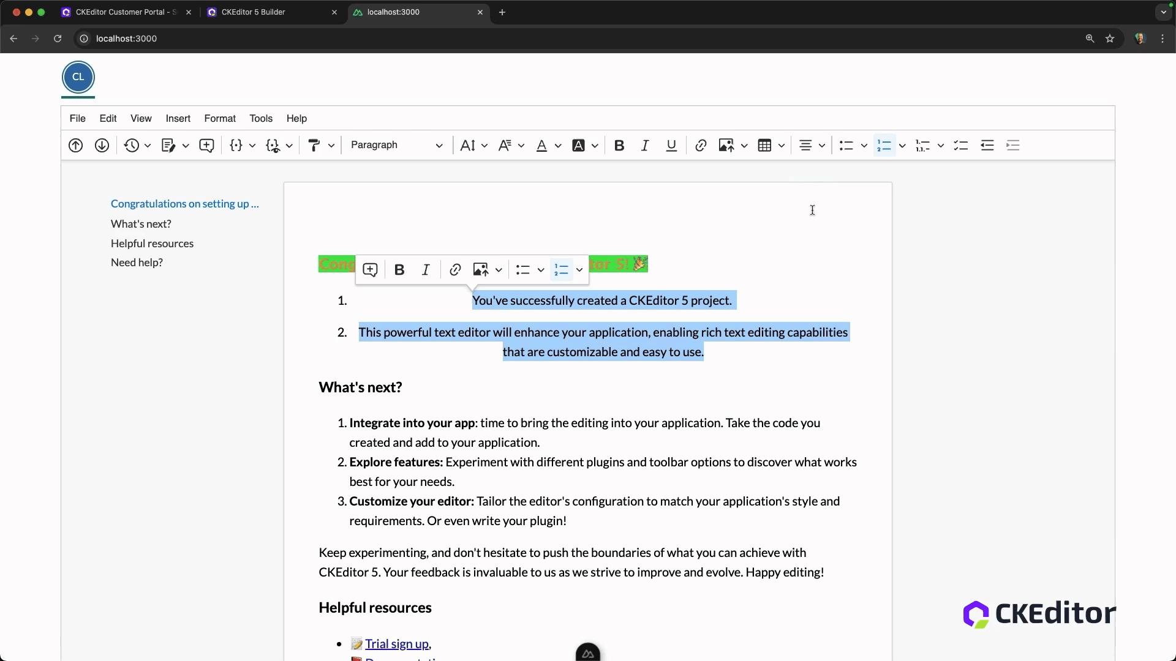Click the format painter icon
The height and width of the screenshot is (661, 1176).
tap(314, 146)
